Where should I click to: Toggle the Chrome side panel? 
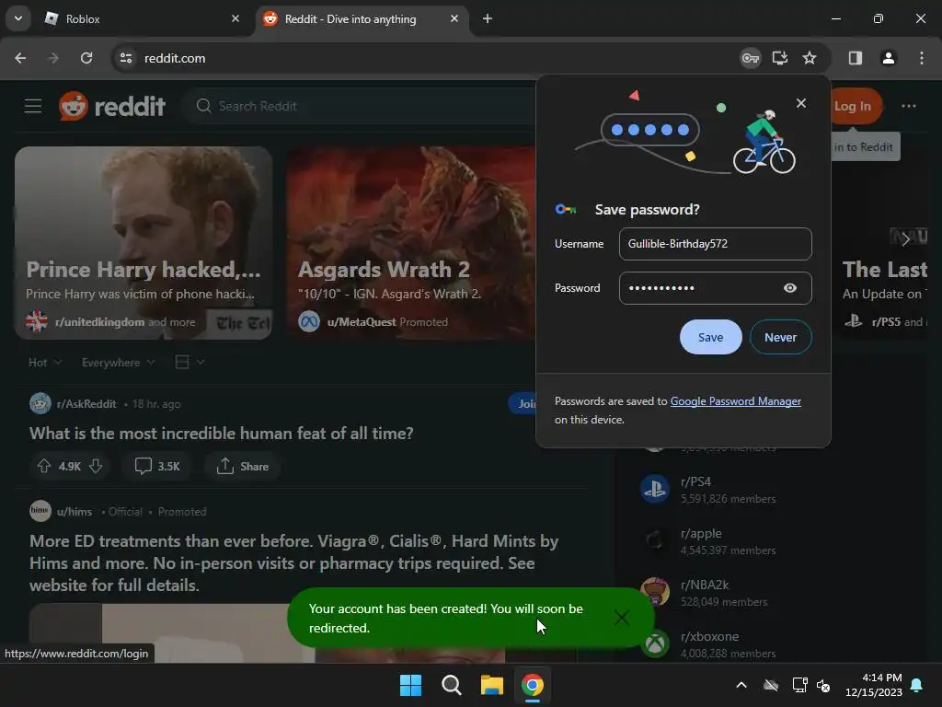pyautogui.click(x=855, y=58)
